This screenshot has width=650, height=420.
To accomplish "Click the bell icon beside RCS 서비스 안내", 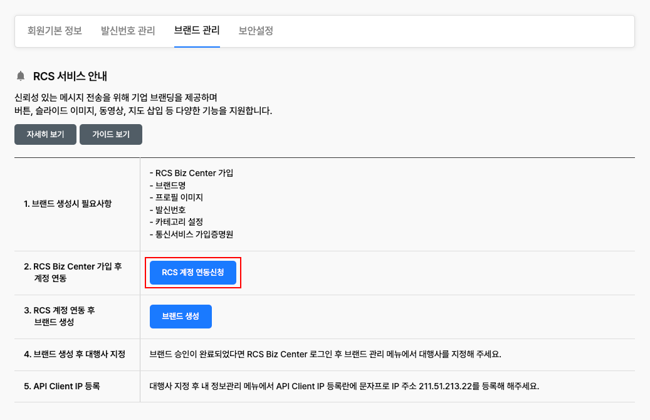I will pyautogui.click(x=21, y=76).
